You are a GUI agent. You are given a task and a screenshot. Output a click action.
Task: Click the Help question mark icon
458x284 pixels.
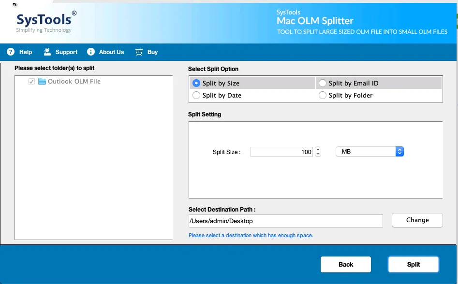11,52
